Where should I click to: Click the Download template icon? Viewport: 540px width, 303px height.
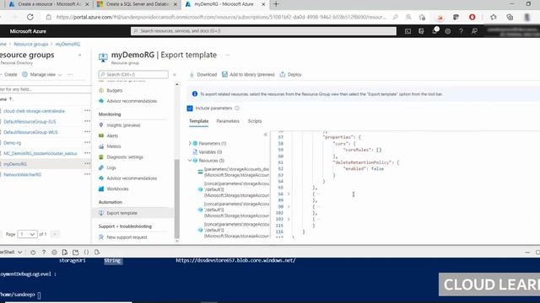coord(192,74)
